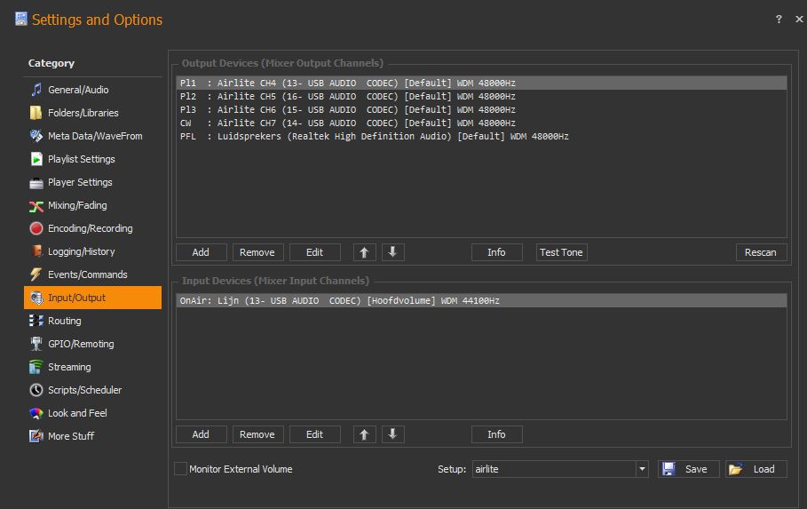This screenshot has width=807, height=509.
Task: Click the Setup field showing airlite
Action: [x=554, y=469]
